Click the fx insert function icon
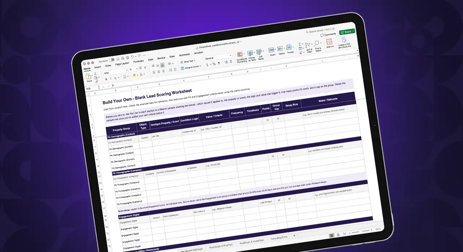Screen dimensions: 463x252 (x=113, y=85)
